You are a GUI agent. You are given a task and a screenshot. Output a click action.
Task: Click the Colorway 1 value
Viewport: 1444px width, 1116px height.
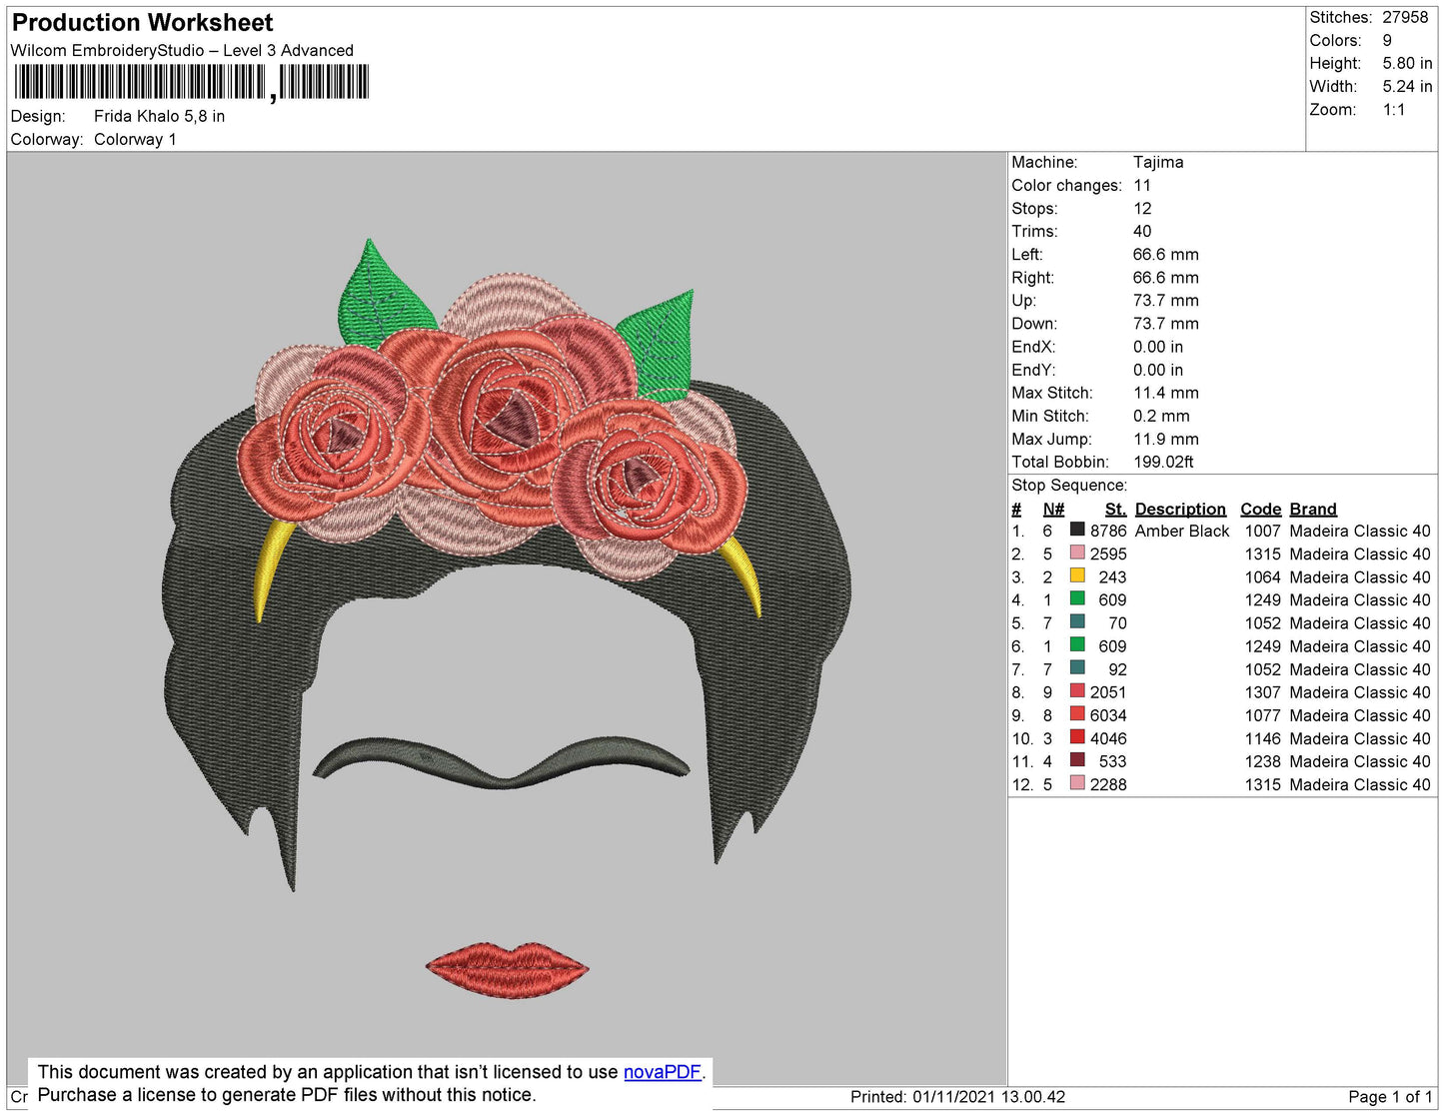(135, 140)
